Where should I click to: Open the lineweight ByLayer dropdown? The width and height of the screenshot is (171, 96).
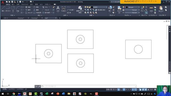coord(133,10)
